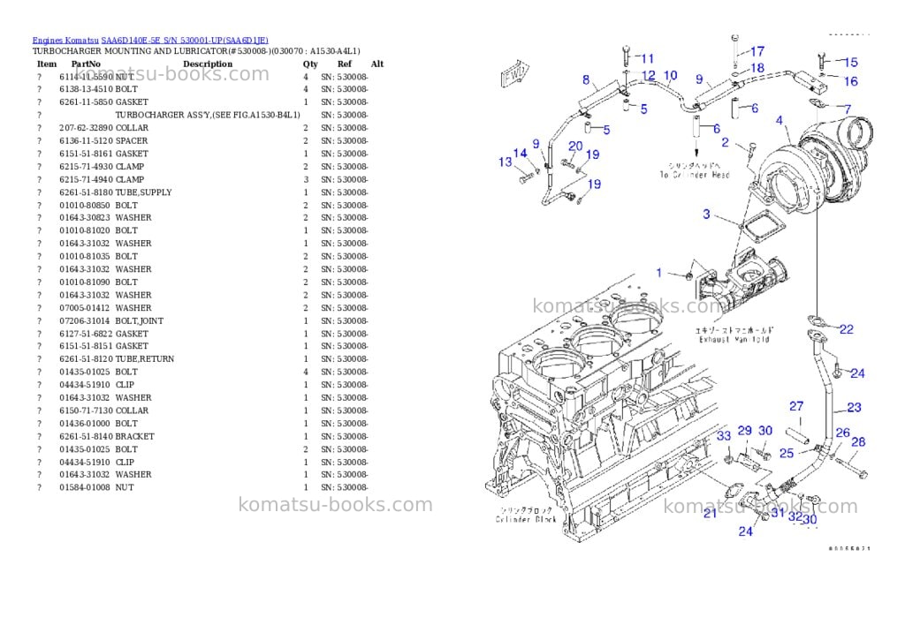Select part number 6215-71-4930 CLAMP
This screenshot has height=640, width=905.
click(x=102, y=167)
